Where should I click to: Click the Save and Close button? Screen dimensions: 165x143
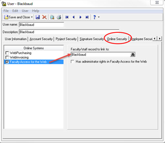click(17, 17)
